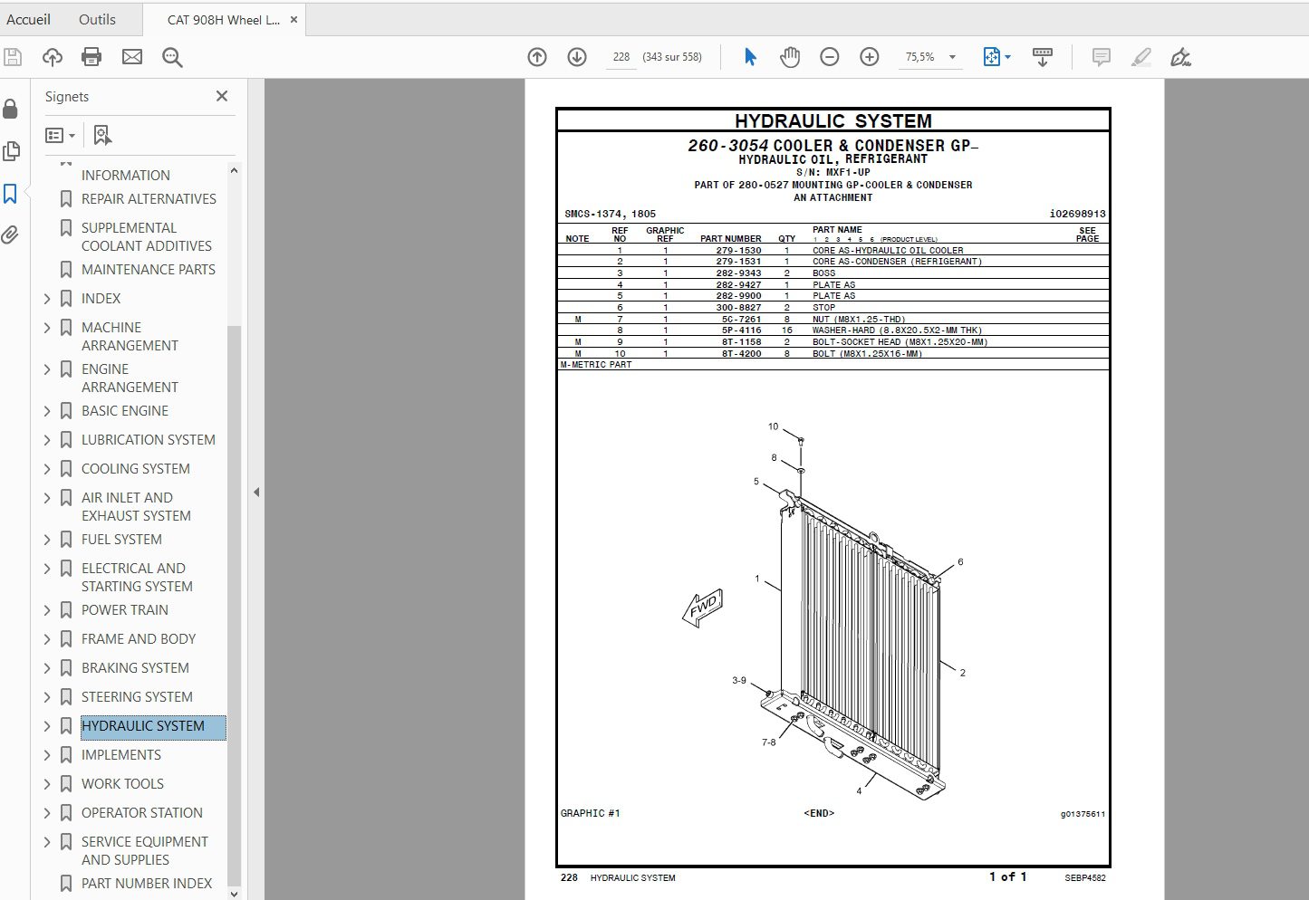Expand the HYDRAULIC SYSTEM bookmark
The width and height of the screenshot is (1309, 900).
tap(47, 726)
